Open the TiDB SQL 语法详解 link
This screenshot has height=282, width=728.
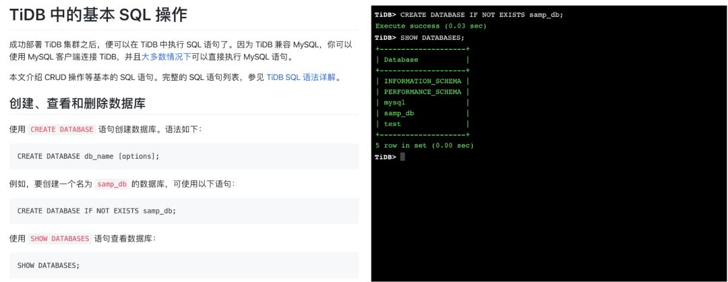click(x=301, y=78)
